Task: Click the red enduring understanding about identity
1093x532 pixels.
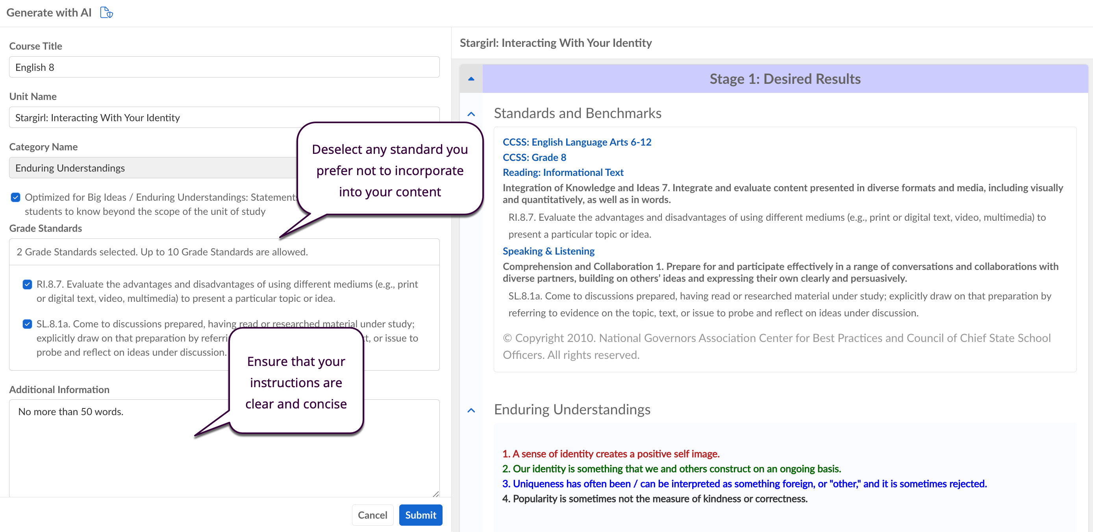Action: click(x=611, y=454)
